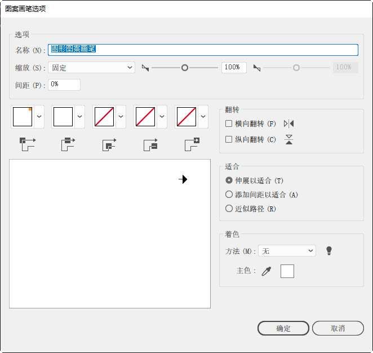Screen dimensions: 373x353
Task: Open the outer corner tile dropdown arrow
Action: 39,116
